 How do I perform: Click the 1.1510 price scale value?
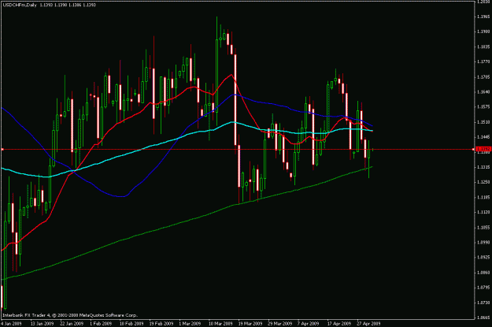pyautogui.click(x=483, y=122)
